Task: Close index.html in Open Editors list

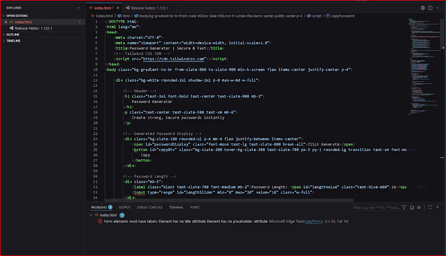Action: coord(6,22)
